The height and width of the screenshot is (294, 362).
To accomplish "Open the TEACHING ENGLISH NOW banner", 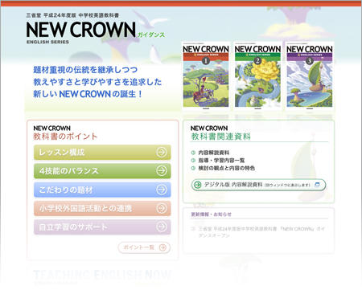I will click(103, 276).
